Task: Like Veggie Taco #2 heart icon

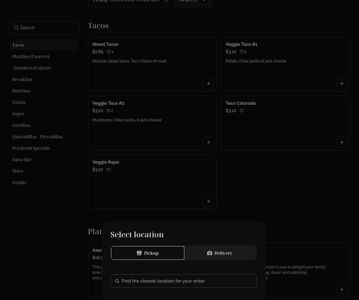Action: pos(108,111)
